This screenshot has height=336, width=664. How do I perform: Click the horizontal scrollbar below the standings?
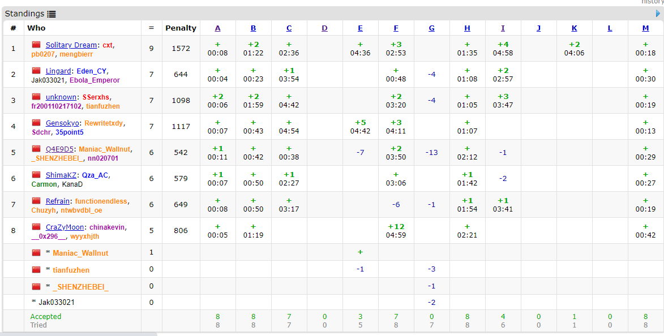[79, 334]
